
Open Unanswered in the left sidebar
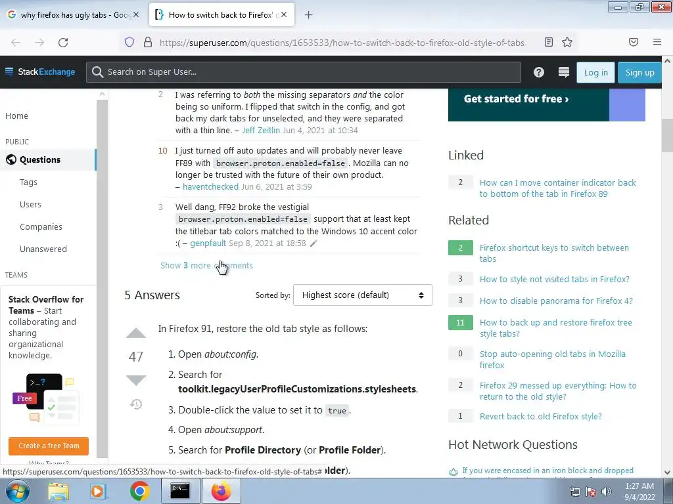[43, 249]
